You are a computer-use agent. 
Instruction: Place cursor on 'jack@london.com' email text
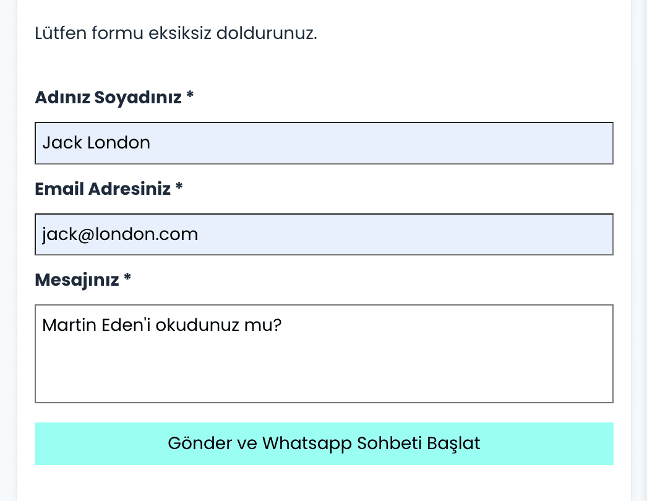coord(120,234)
